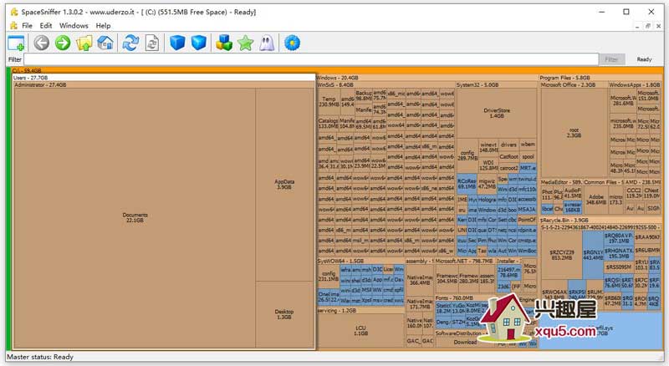Click the blue flower donate icon
This screenshot has height=366, width=669.
pyautogui.click(x=292, y=43)
